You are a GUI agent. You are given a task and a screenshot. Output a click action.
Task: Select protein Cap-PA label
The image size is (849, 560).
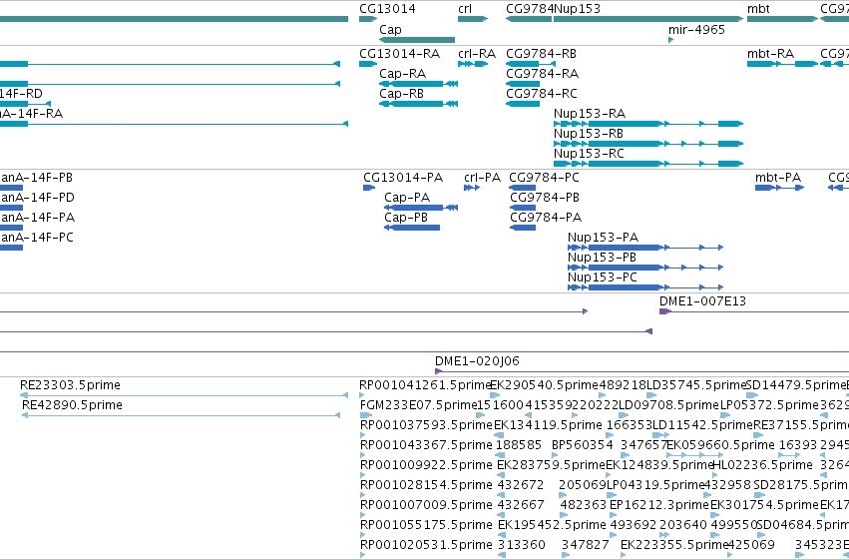tap(407, 198)
